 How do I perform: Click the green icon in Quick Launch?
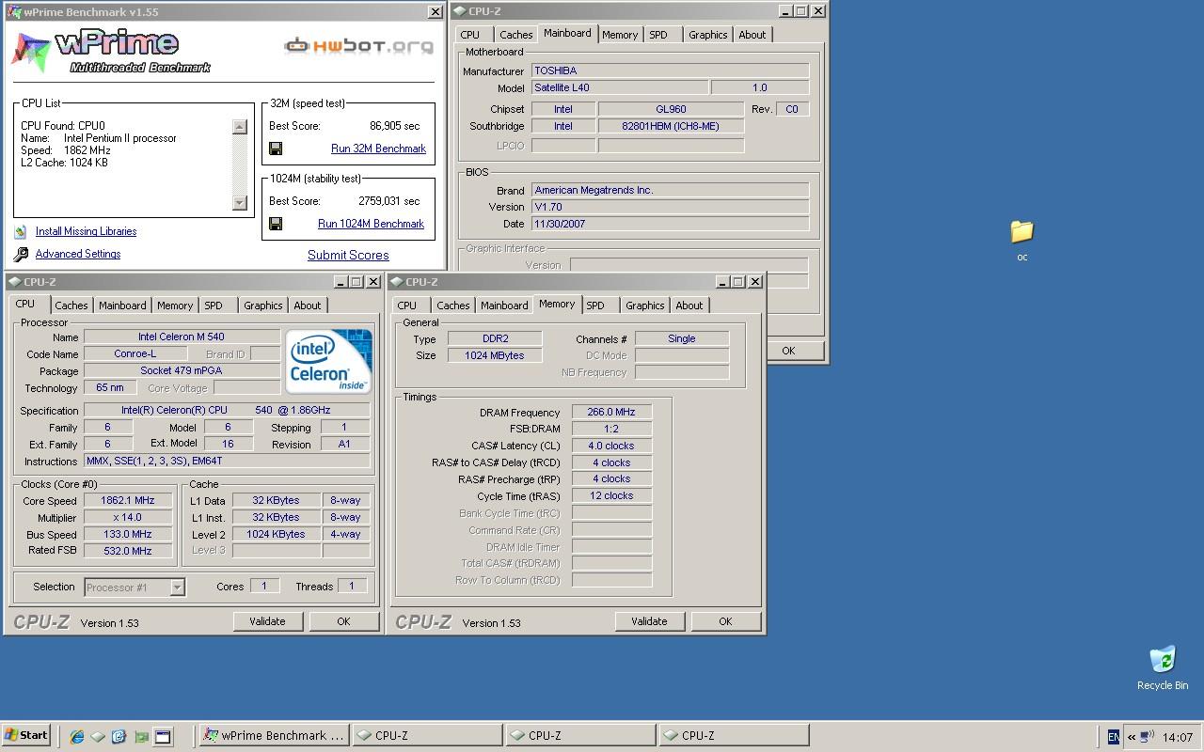point(140,736)
